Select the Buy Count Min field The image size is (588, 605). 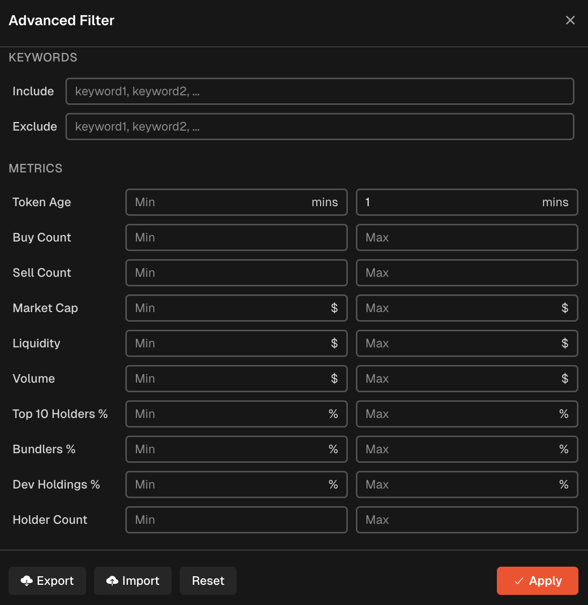(x=237, y=237)
